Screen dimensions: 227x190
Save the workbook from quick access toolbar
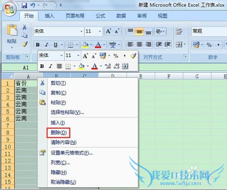pos(24,5)
